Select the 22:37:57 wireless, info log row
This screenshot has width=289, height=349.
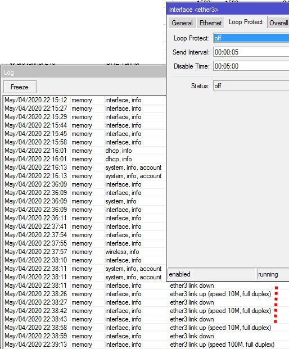tap(84, 252)
